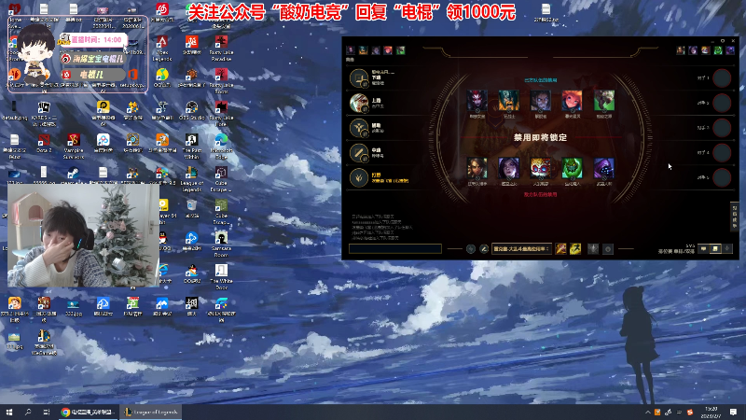The height and width of the screenshot is (420, 746).
Task: Switch to the Chrome taskbar window
Action: [x=88, y=412]
